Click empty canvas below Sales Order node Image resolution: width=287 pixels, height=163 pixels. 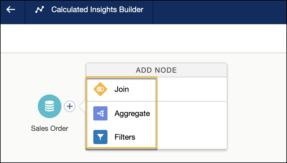[50, 148]
